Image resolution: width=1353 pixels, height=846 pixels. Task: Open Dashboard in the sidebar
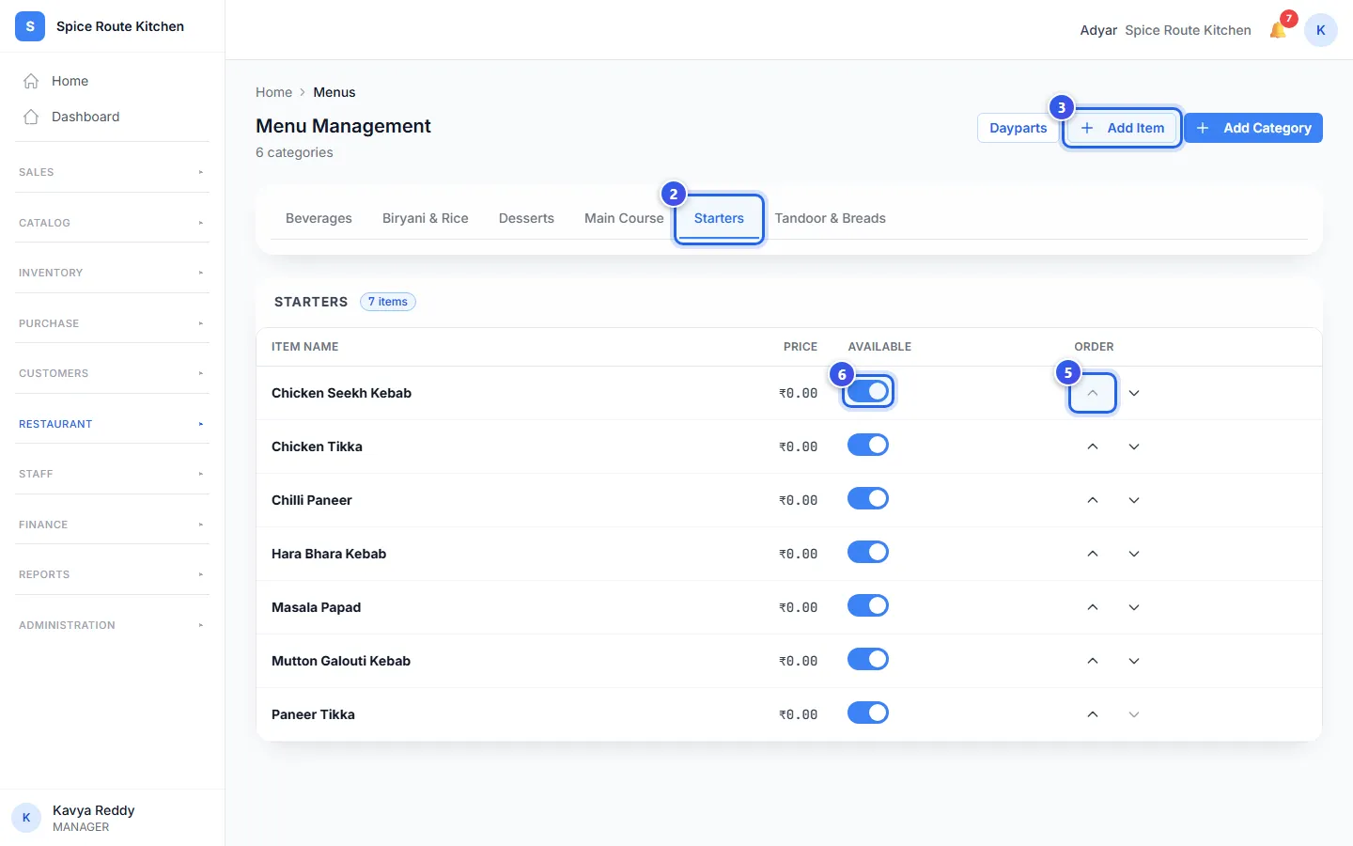tap(112, 117)
